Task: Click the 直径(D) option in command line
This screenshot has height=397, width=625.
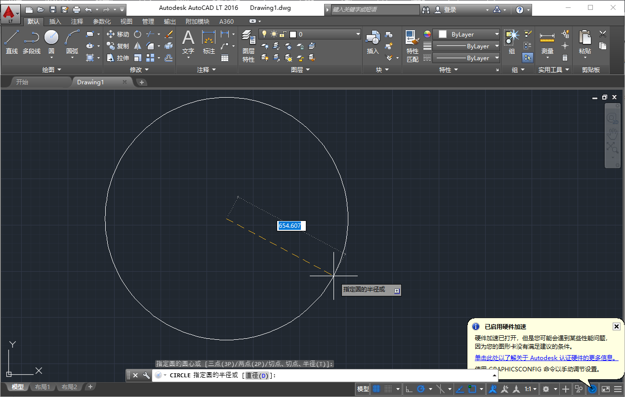Action: [256, 375]
